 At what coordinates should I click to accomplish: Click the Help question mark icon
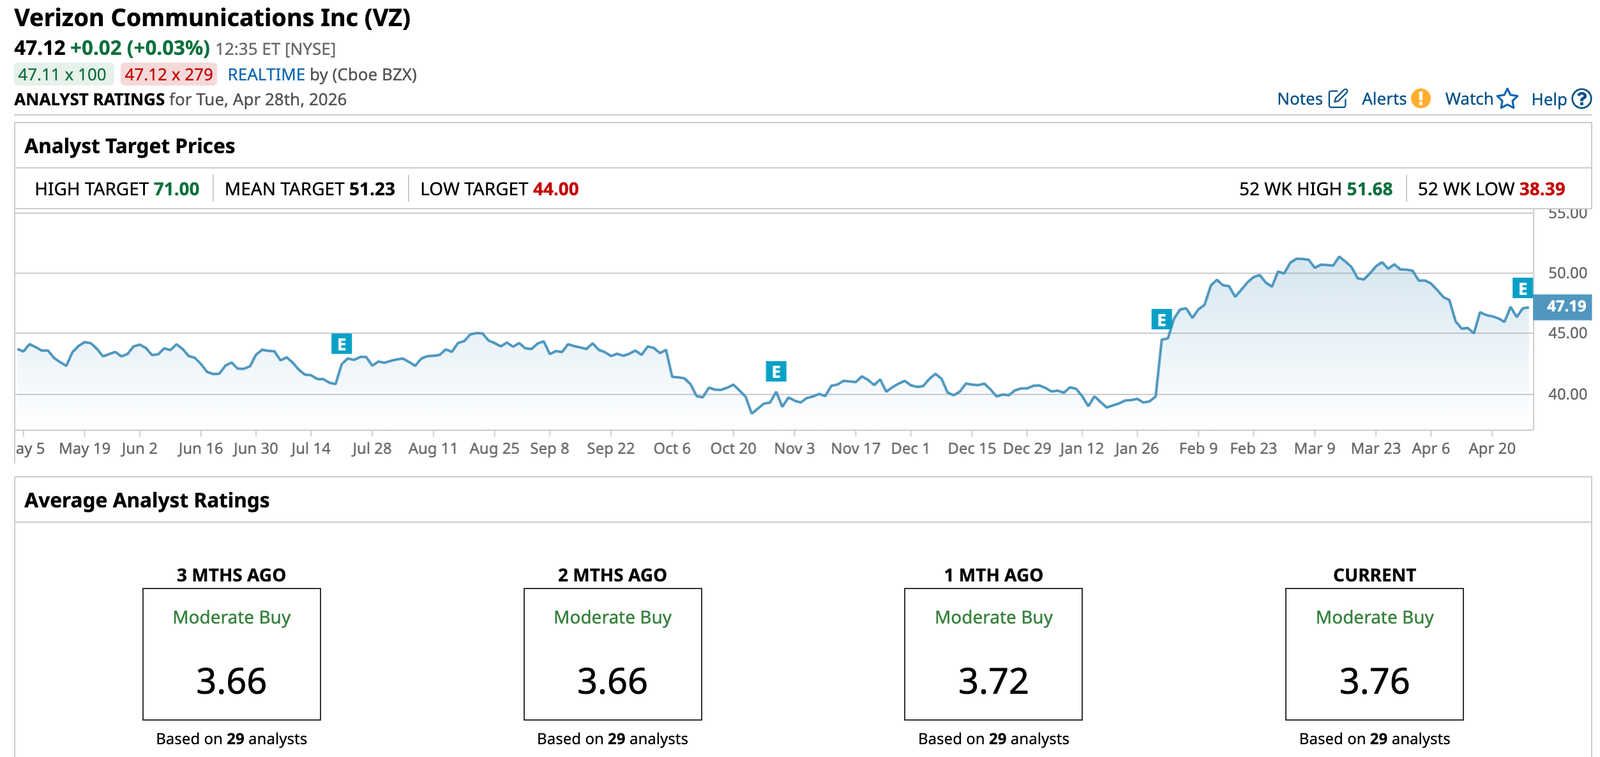tap(1581, 99)
